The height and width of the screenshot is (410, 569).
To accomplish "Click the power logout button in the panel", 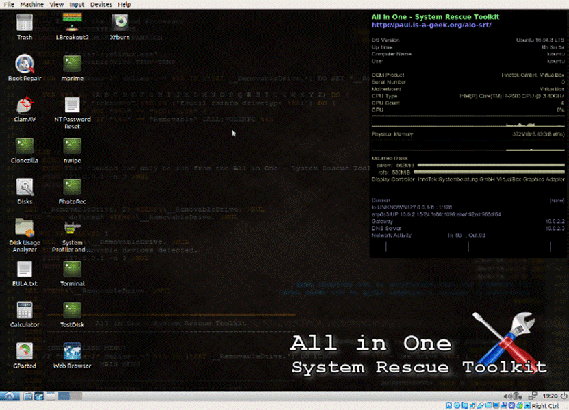I will click(x=564, y=396).
